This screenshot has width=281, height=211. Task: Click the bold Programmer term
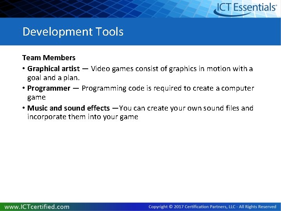[x=49, y=88]
